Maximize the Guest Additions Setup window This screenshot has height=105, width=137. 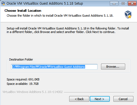(x=123, y=4)
